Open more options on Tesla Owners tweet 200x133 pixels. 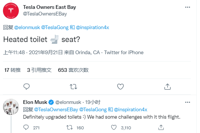pos(187,7)
